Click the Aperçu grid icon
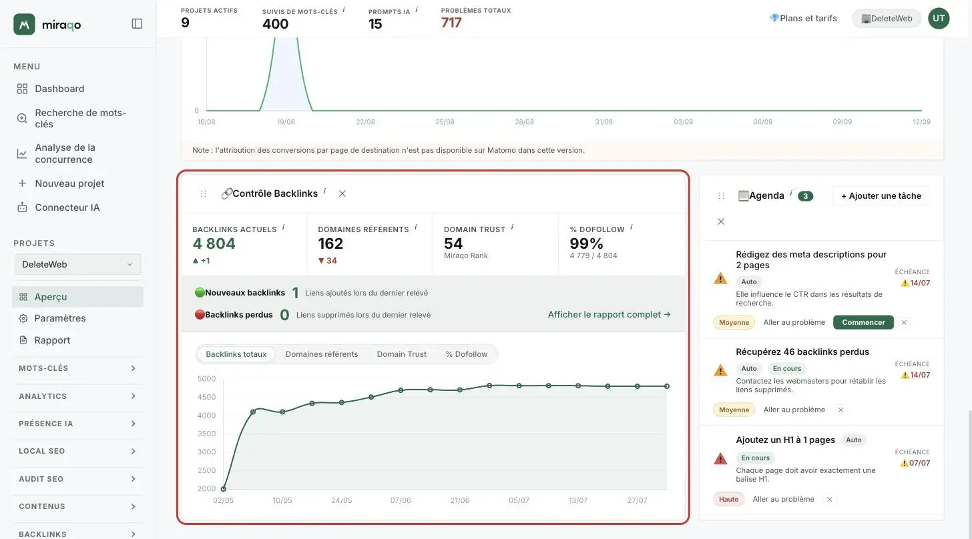 [23, 297]
